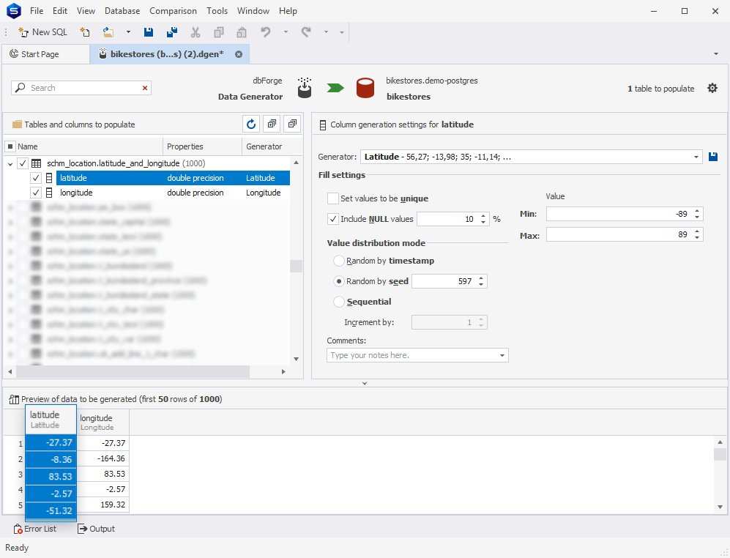
Task: Increase the NULL percentage with the up arrow
Action: coord(483,215)
